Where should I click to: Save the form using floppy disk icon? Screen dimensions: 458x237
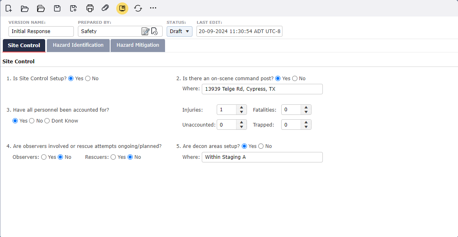point(57,8)
